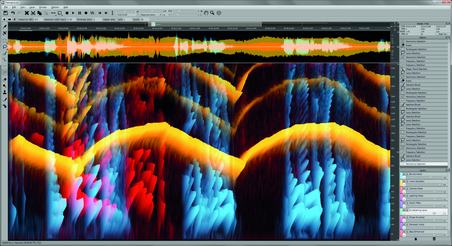
Task: Open the Process menu
Action: click(x=43, y=7)
